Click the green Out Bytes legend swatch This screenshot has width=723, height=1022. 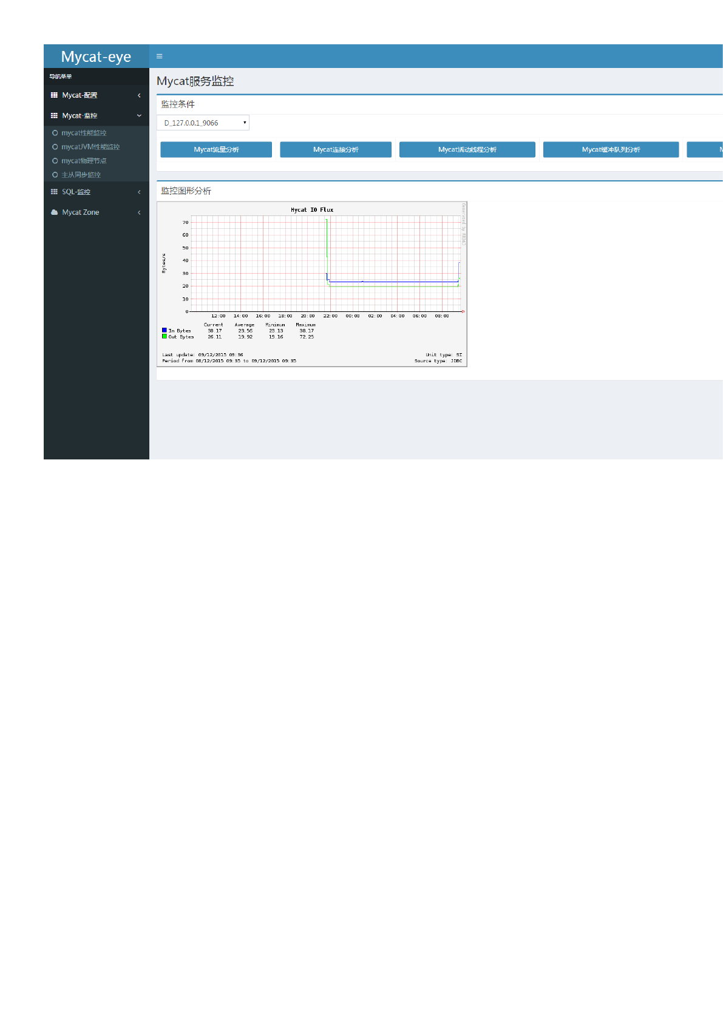[x=165, y=336]
